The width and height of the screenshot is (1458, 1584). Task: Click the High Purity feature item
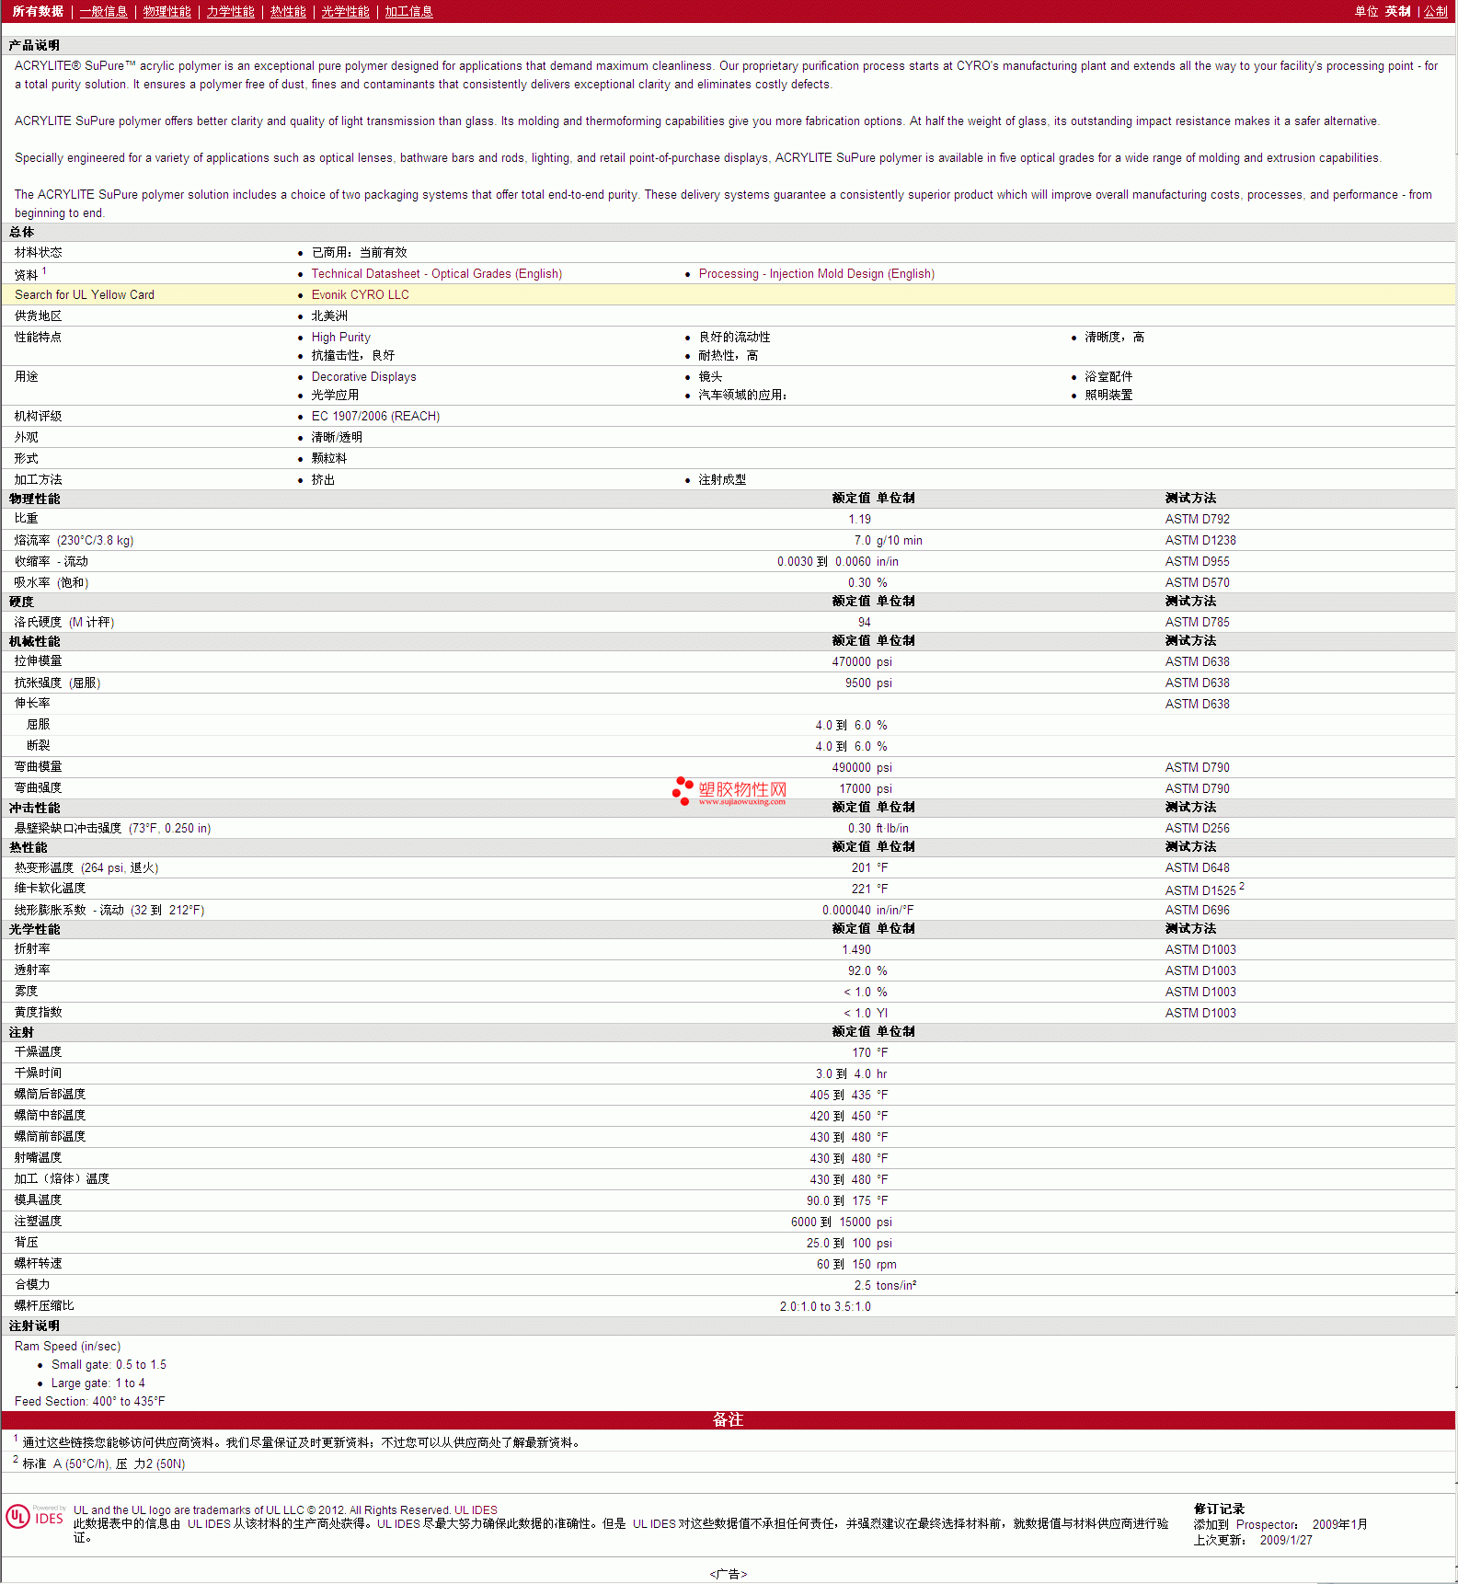[x=341, y=337]
